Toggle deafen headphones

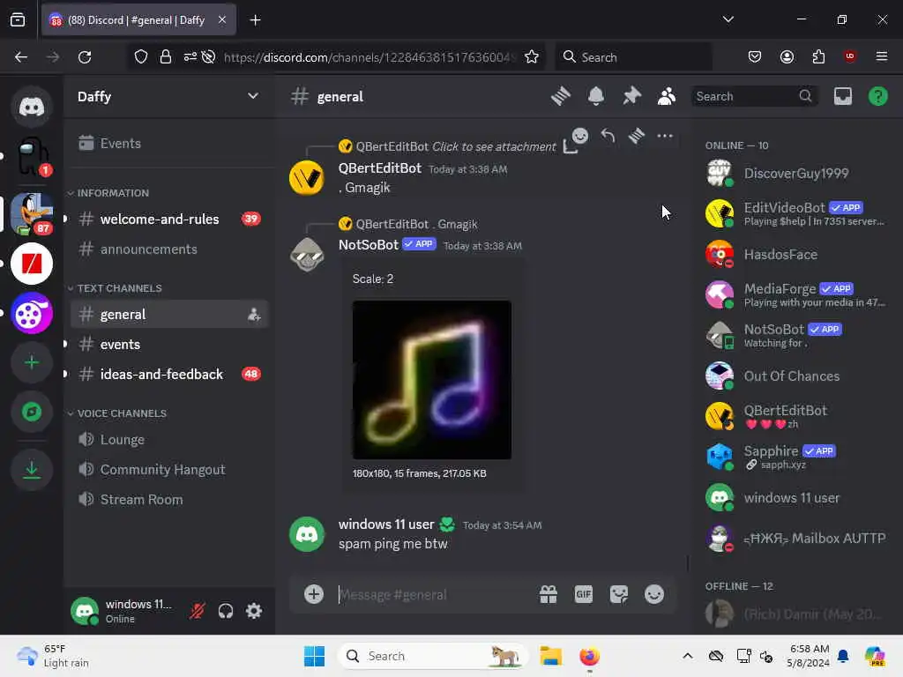[226, 611]
